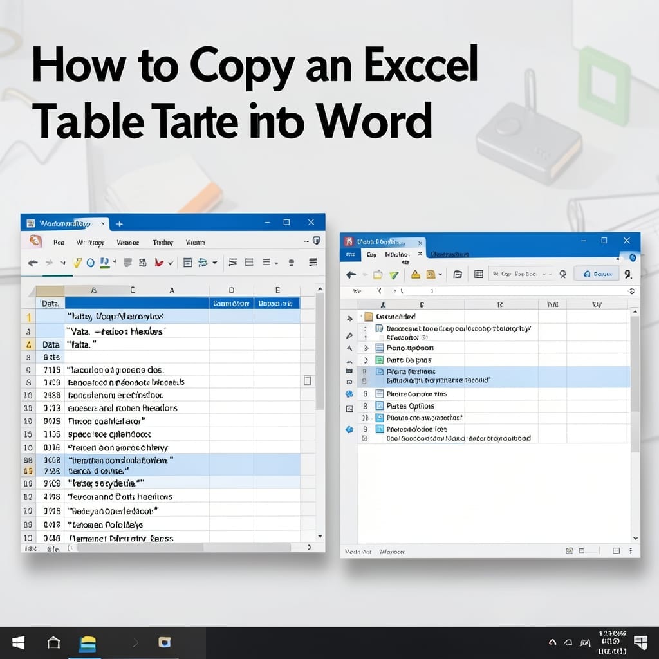Click the blue cloud button in the right toolbar
The image size is (659, 659).
point(597,274)
